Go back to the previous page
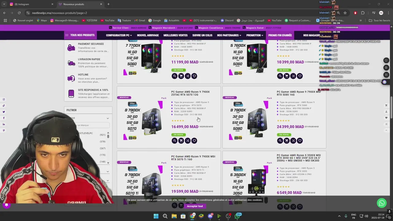The image size is (393, 221). (x=4, y=13)
